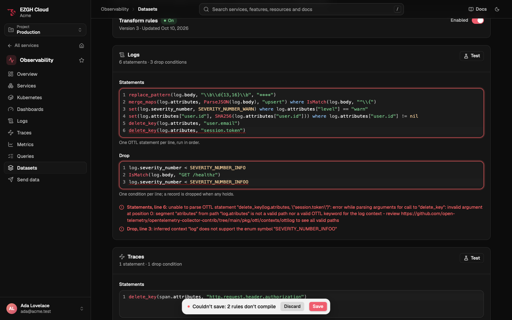
Task: Open Docs from the top bar
Action: [x=478, y=9]
